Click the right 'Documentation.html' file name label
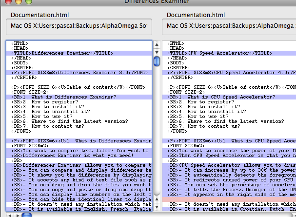The height and width of the screenshot is (217, 296). tap(196, 15)
